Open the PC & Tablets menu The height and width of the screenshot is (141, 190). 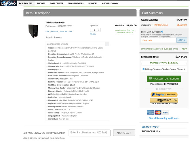pos(26,3)
